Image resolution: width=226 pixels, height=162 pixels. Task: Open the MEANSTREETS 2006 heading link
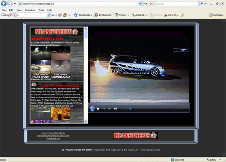coord(47,39)
